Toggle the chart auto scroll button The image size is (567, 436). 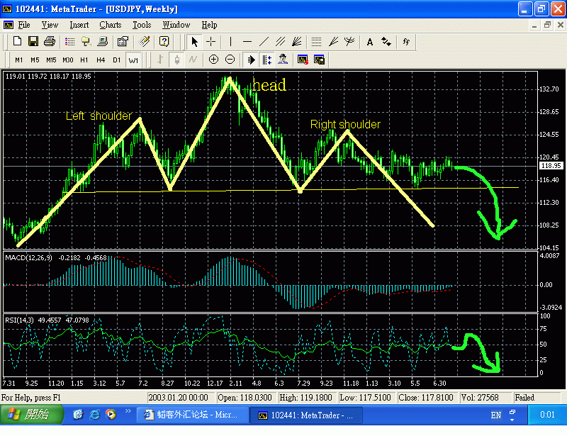point(251,60)
